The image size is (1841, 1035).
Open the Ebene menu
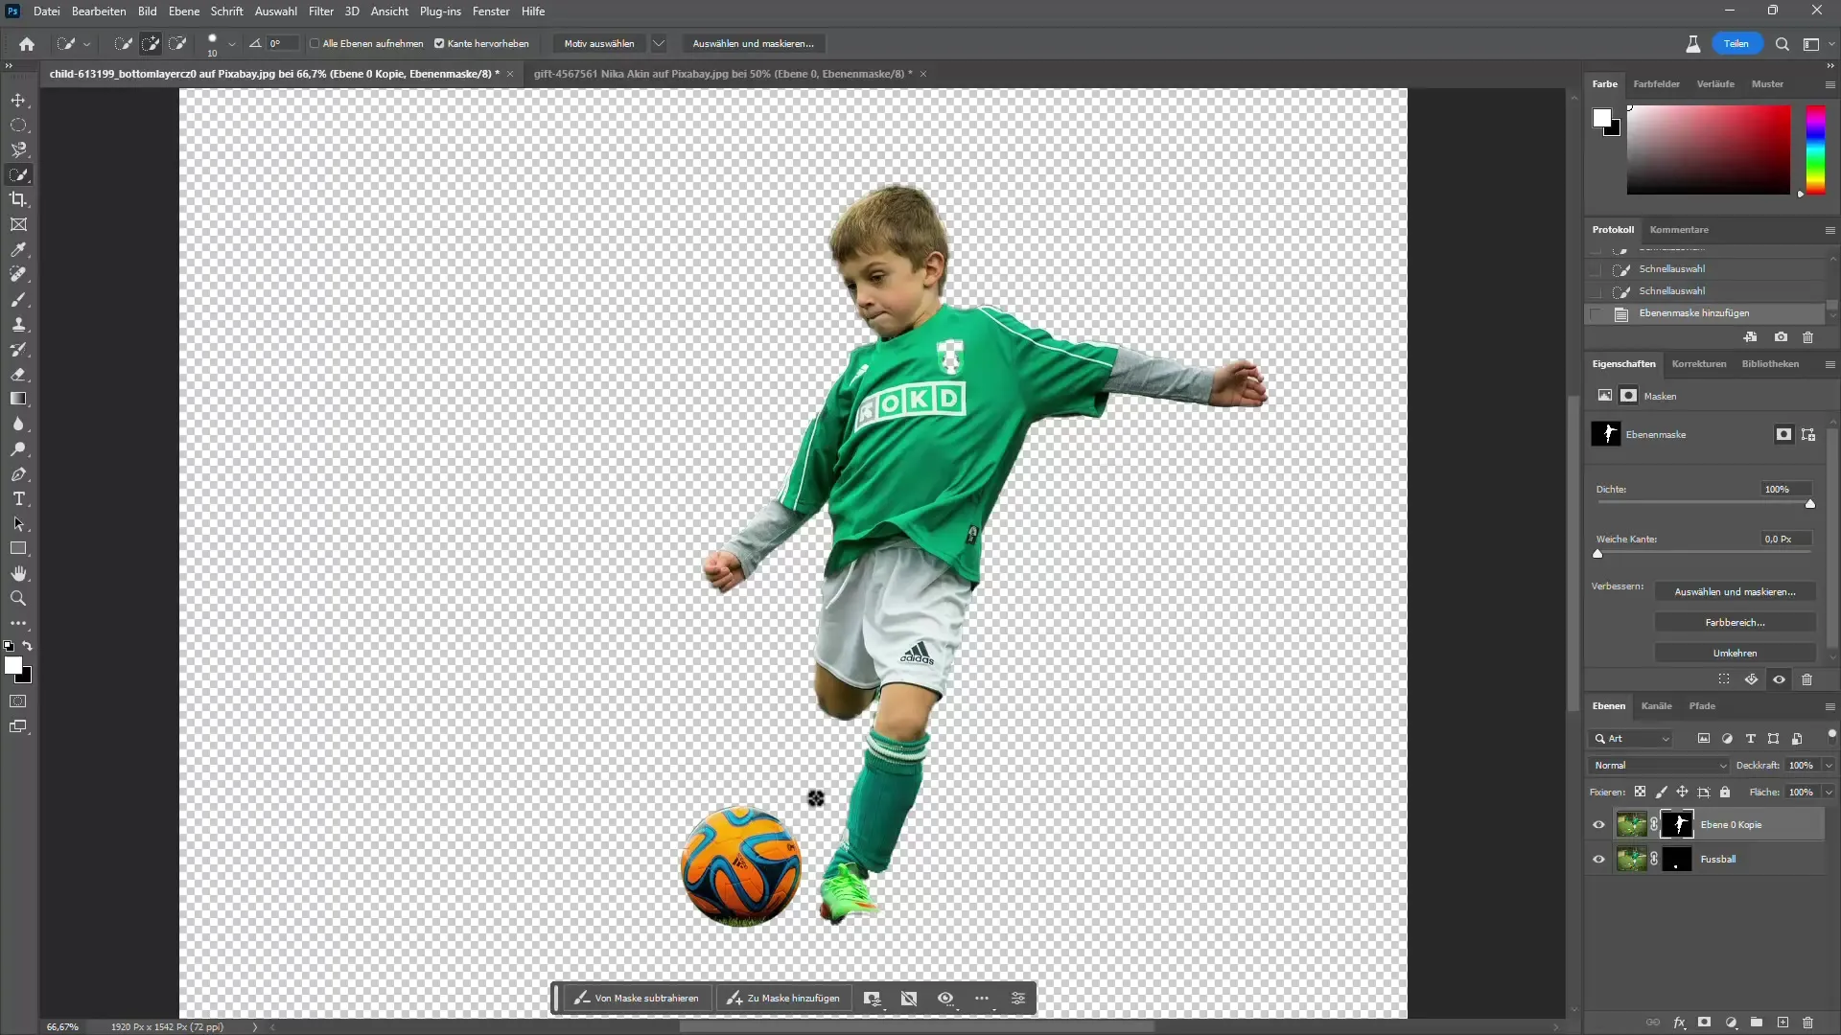(x=183, y=11)
